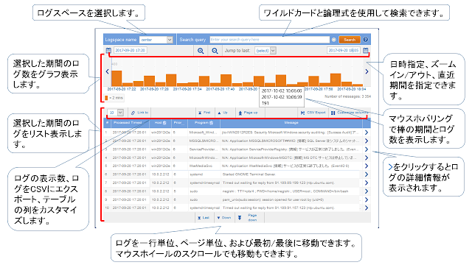Click the filter icon in Host column header
Image resolution: width=472 pixels, height=265 pixels.
click(164, 123)
